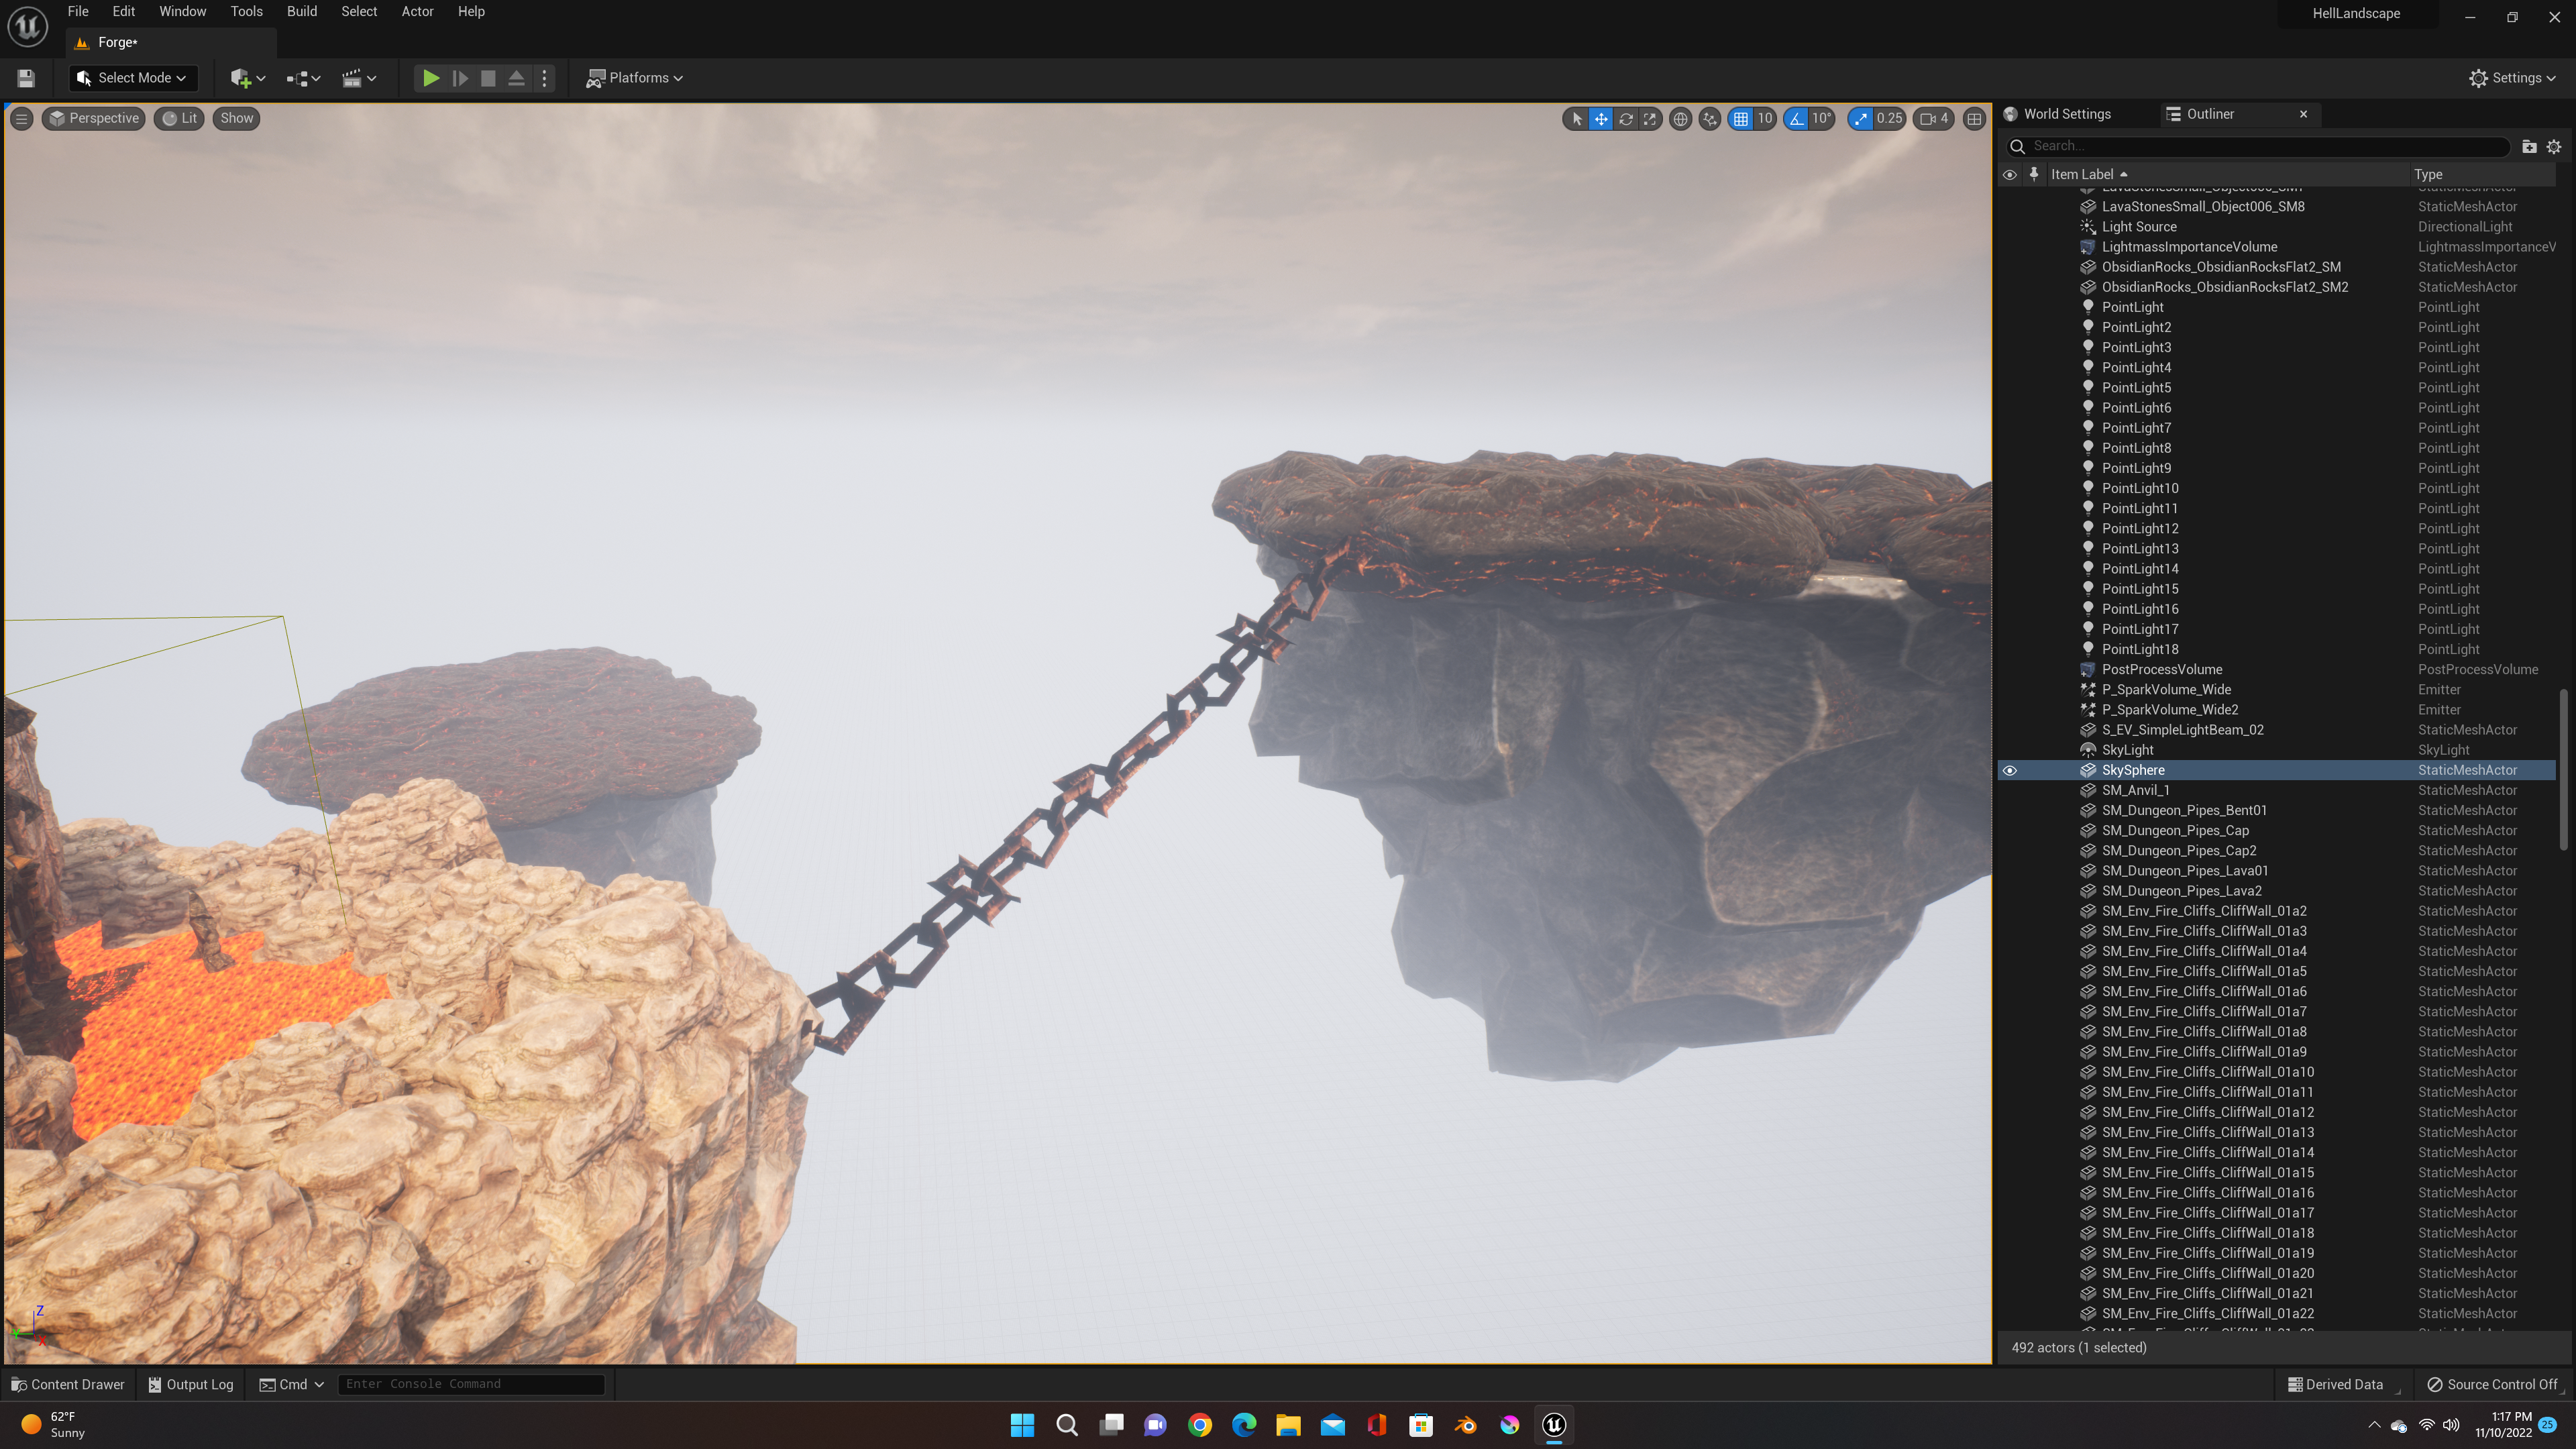Click the pin column header icon
Viewport: 2576px width, 1449px height.
coord(2033,174)
